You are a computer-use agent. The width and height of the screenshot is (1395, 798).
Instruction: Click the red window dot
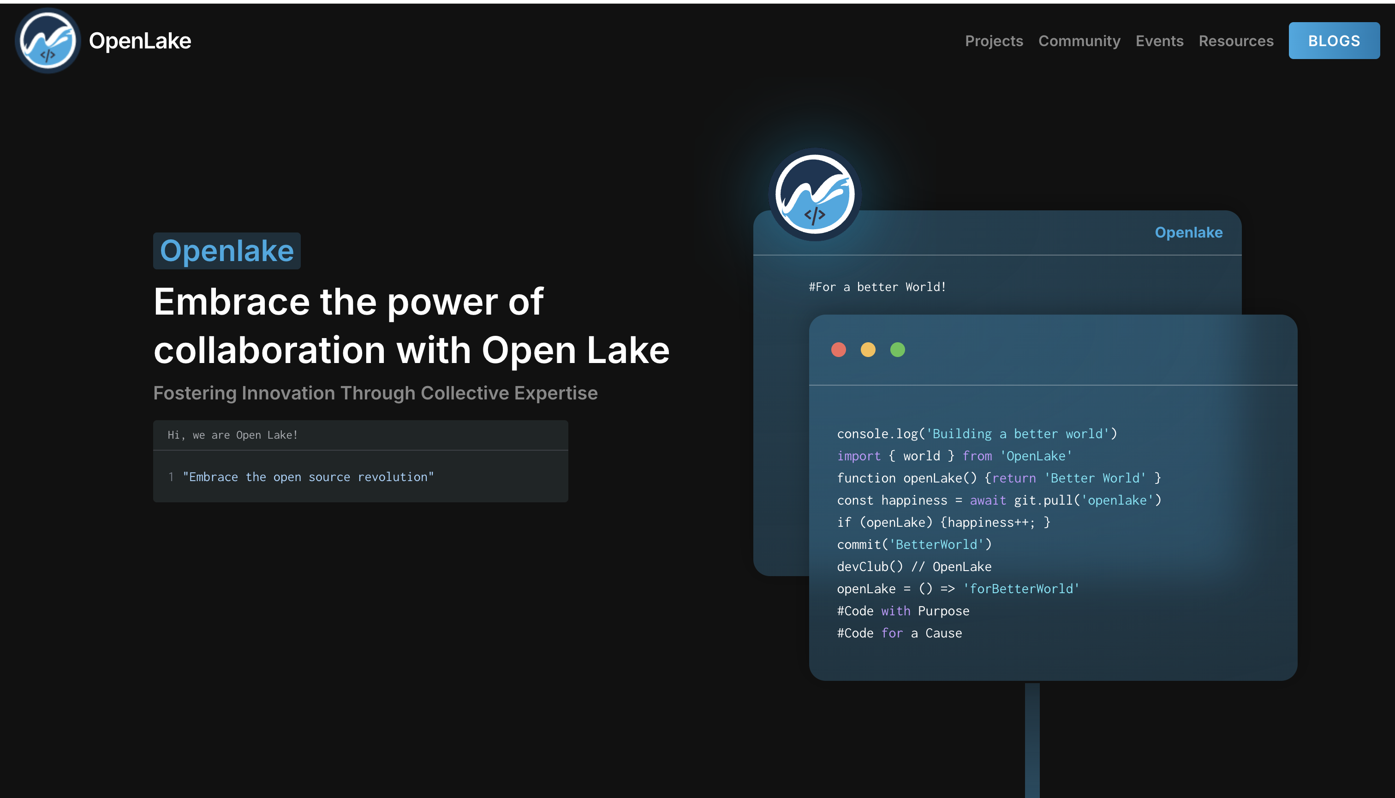(838, 350)
